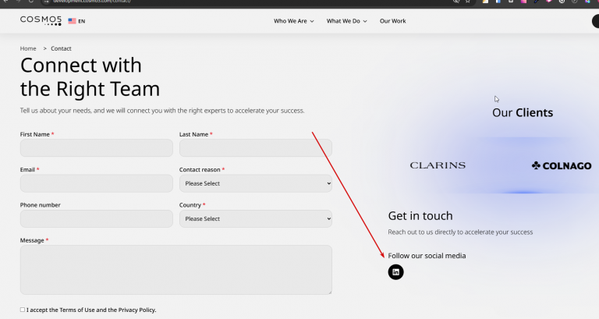599x319 pixels.
Task: Click the 'Get in touch' heading
Action: click(x=420, y=216)
